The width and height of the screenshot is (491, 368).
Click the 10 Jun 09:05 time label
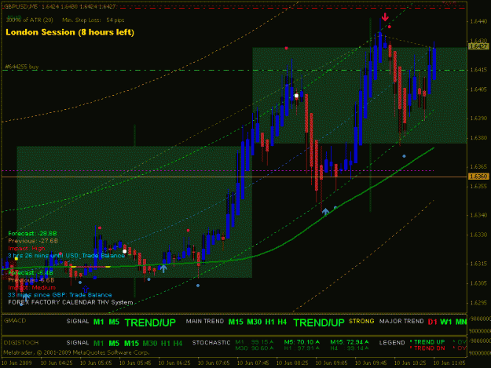pyautogui.click(x=332, y=363)
